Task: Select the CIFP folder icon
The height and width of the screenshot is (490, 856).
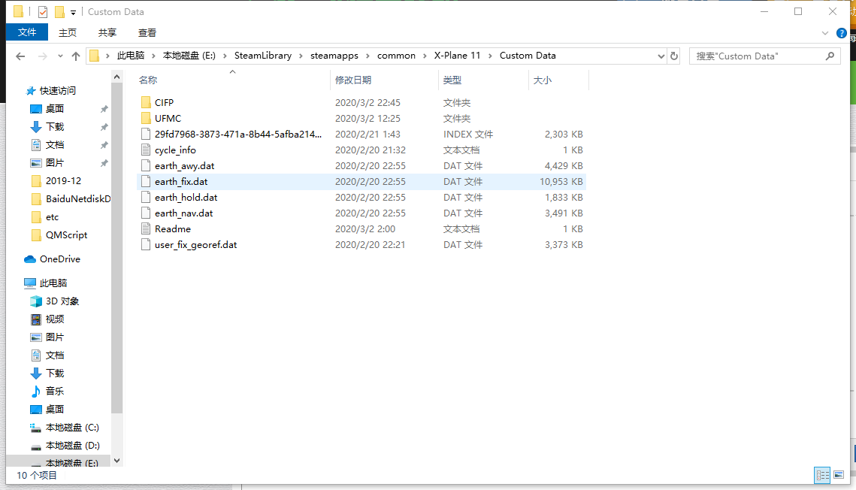Action: [x=146, y=102]
